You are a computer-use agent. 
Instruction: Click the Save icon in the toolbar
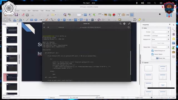16,15
